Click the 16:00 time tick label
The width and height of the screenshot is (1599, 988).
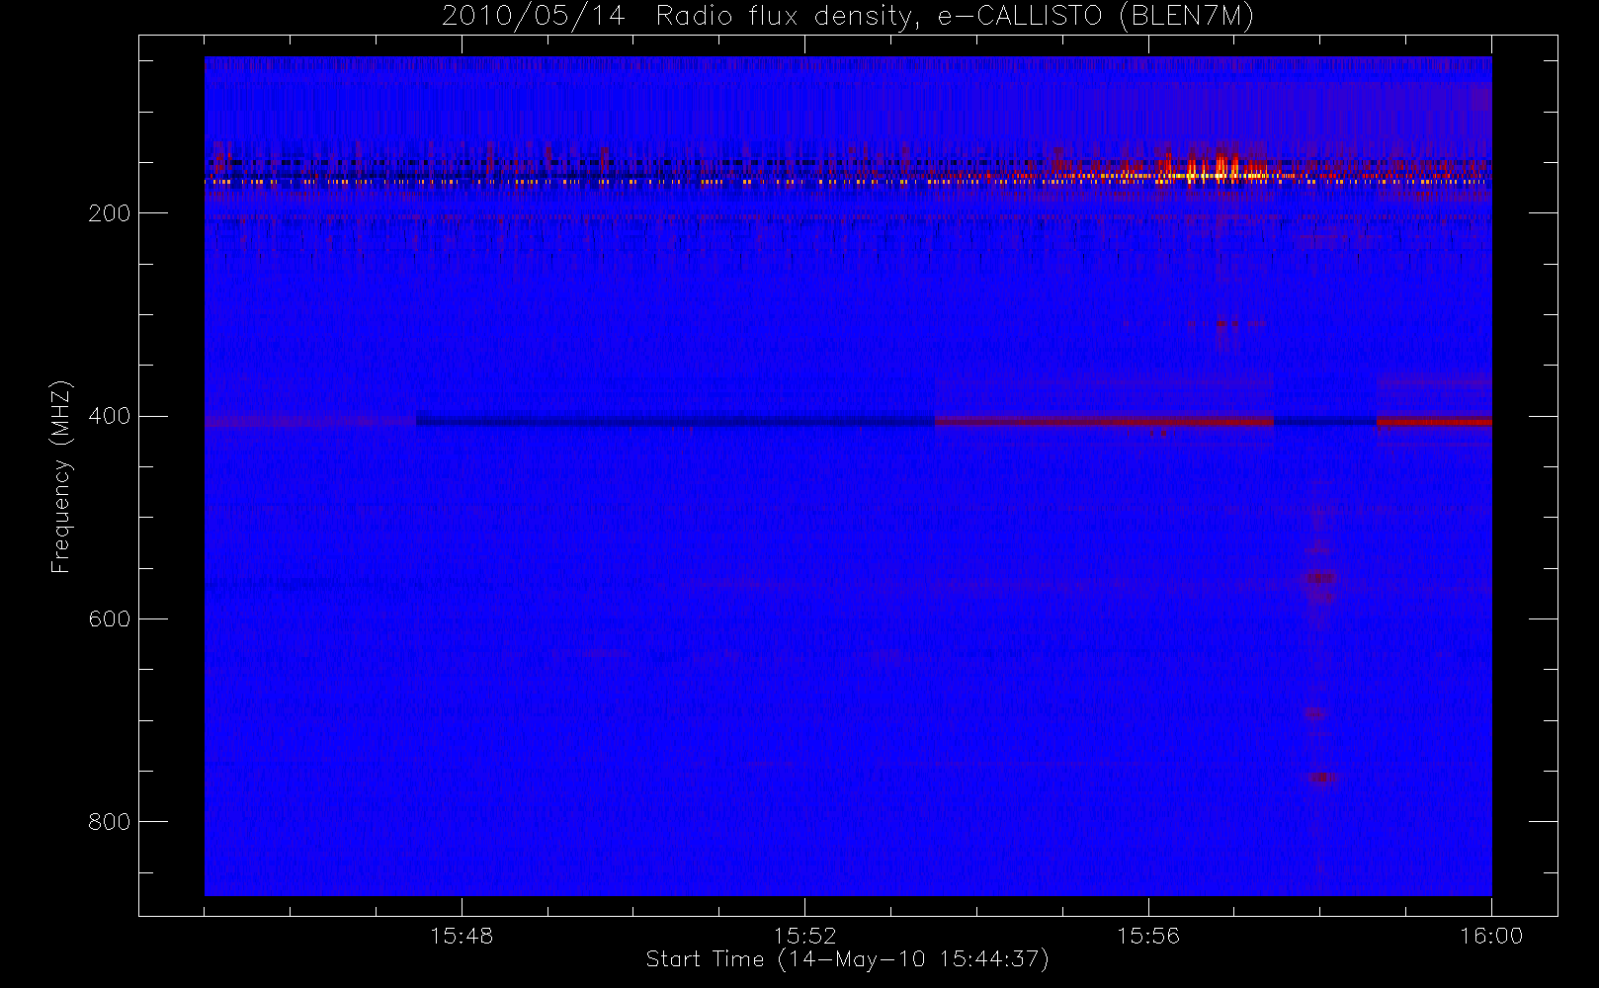(1491, 936)
